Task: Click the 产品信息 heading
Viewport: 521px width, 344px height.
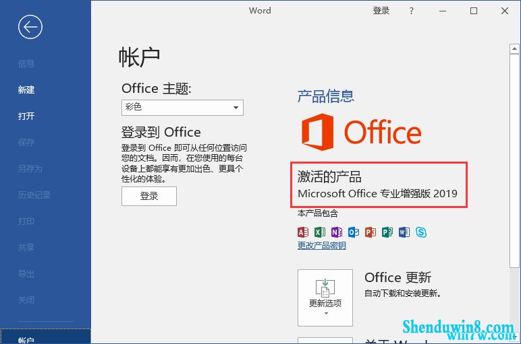Action: click(x=325, y=96)
